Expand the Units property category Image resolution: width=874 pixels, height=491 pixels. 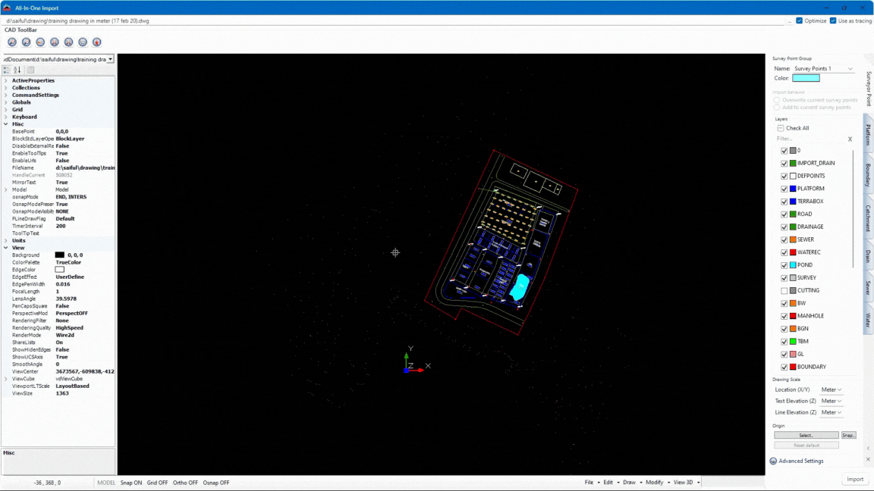[x=6, y=240]
